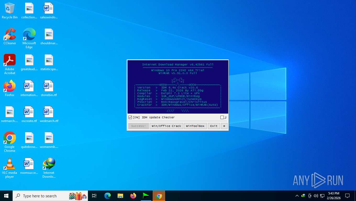The image size is (356, 201).
Task: Click the IDM system tray icon
Action: coord(303,196)
